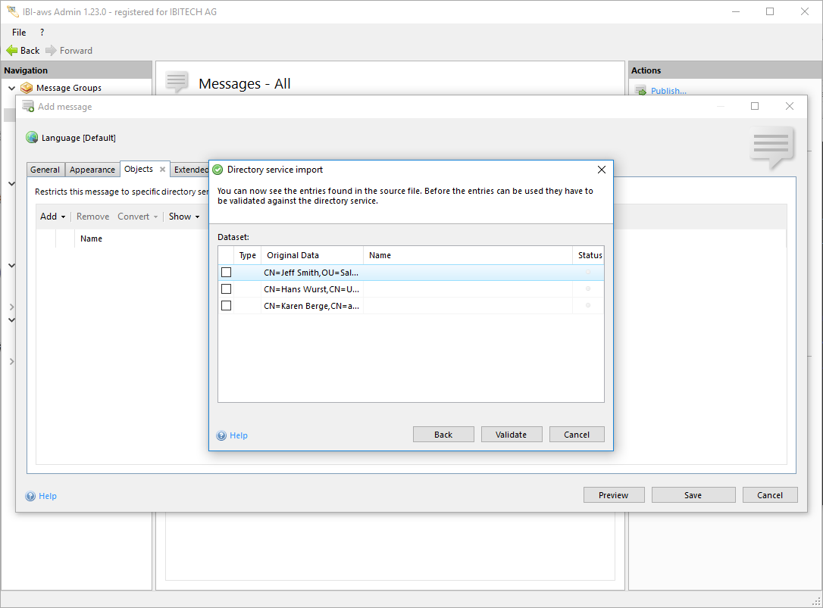823x608 pixels.
Task: Open the General tab
Action: (x=45, y=170)
